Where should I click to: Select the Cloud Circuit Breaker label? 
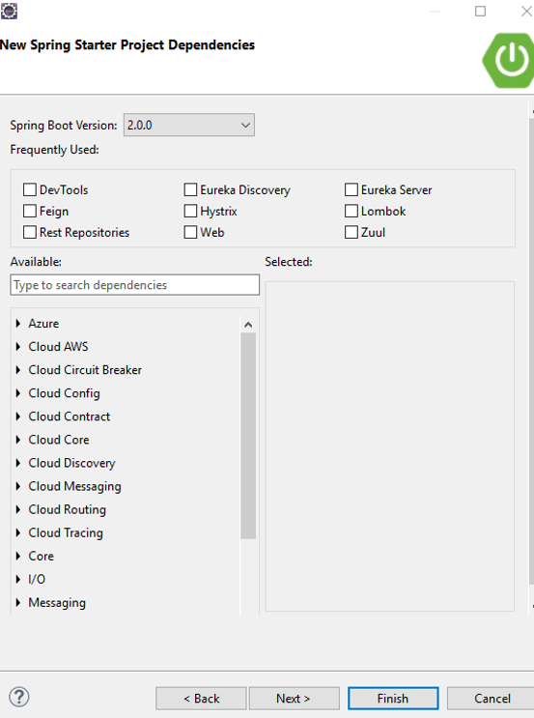pyautogui.click(x=85, y=370)
